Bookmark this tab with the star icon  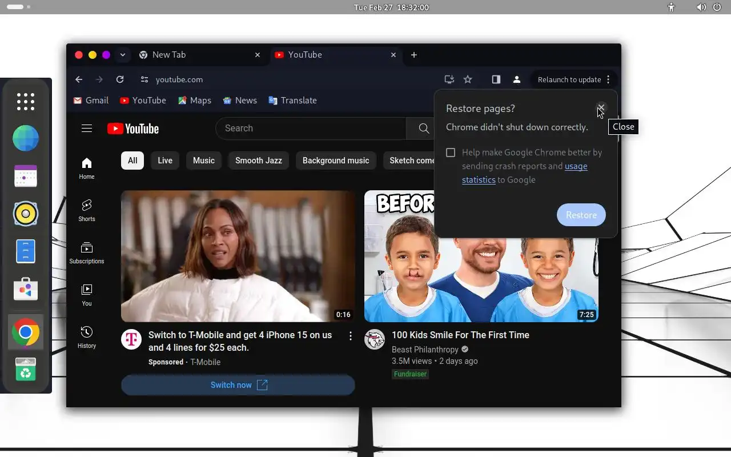tap(468, 79)
